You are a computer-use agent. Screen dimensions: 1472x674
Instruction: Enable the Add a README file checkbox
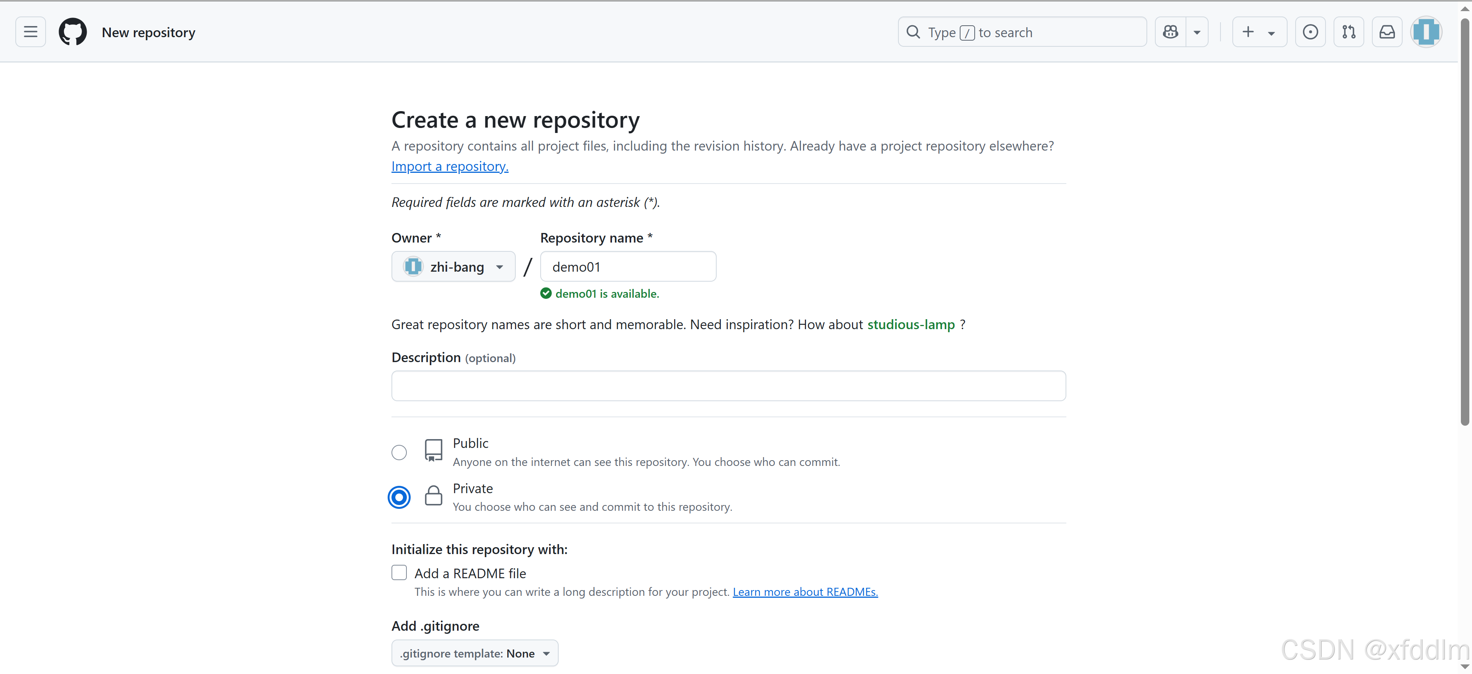[399, 572]
